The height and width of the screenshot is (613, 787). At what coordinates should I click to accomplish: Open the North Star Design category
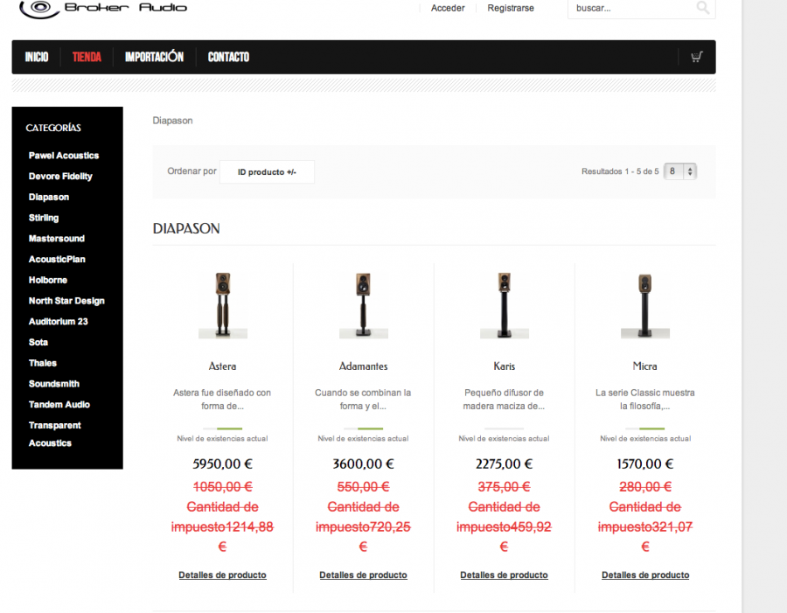[66, 301]
